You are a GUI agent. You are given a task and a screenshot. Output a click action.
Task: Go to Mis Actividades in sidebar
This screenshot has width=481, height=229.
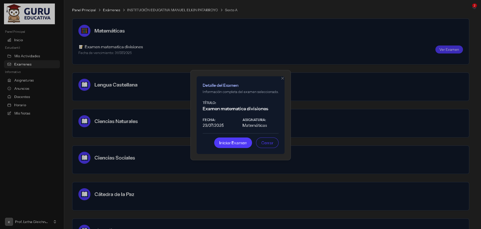point(27,56)
